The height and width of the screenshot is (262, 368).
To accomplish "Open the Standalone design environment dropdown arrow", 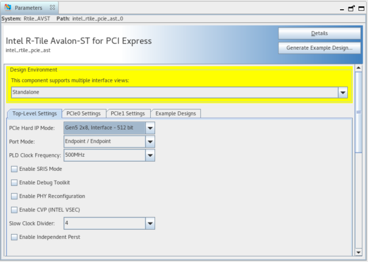I will (x=342, y=92).
